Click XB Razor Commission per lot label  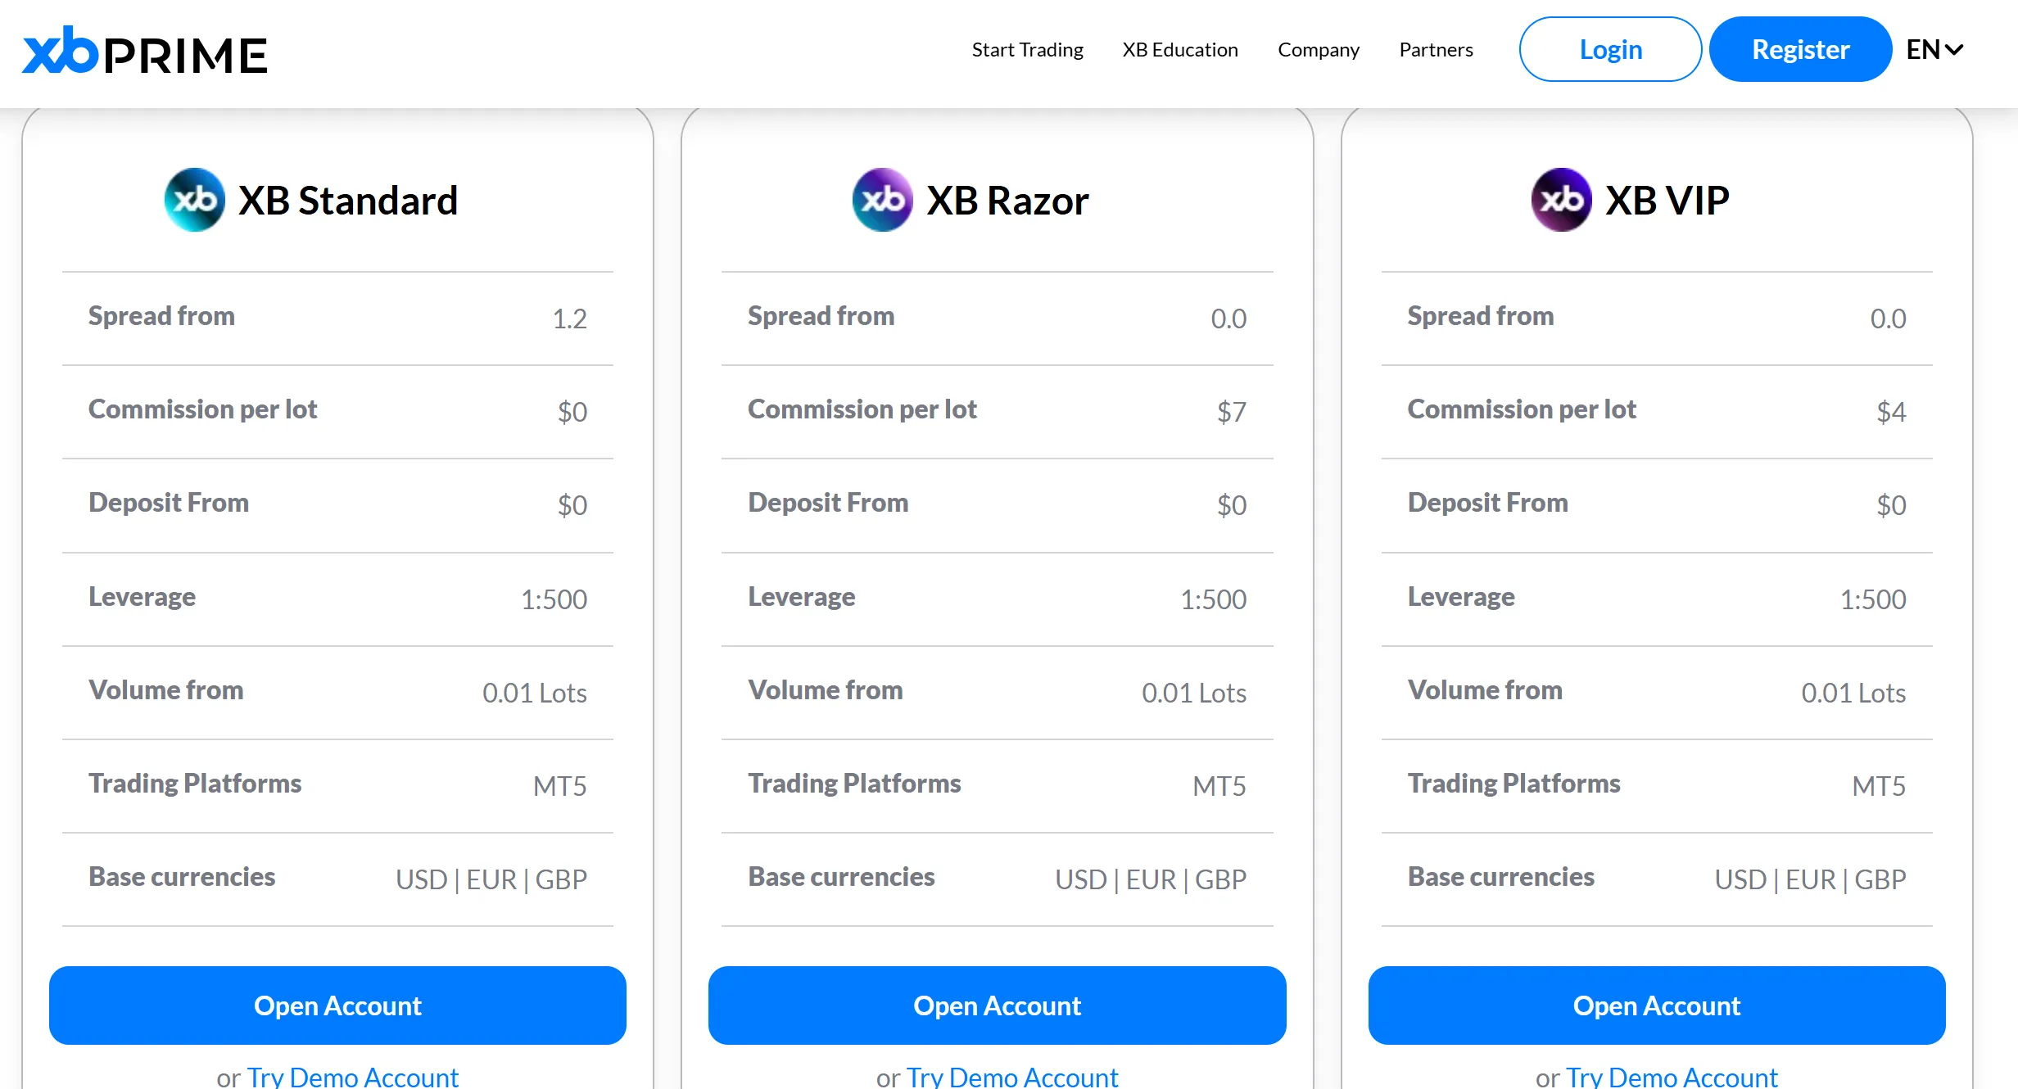point(862,409)
